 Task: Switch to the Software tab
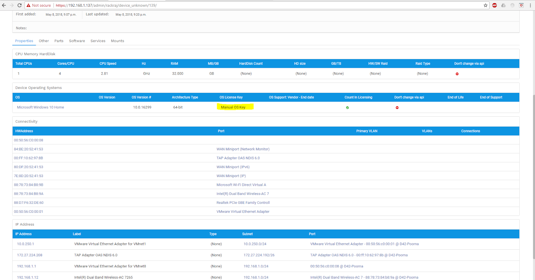coord(77,41)
